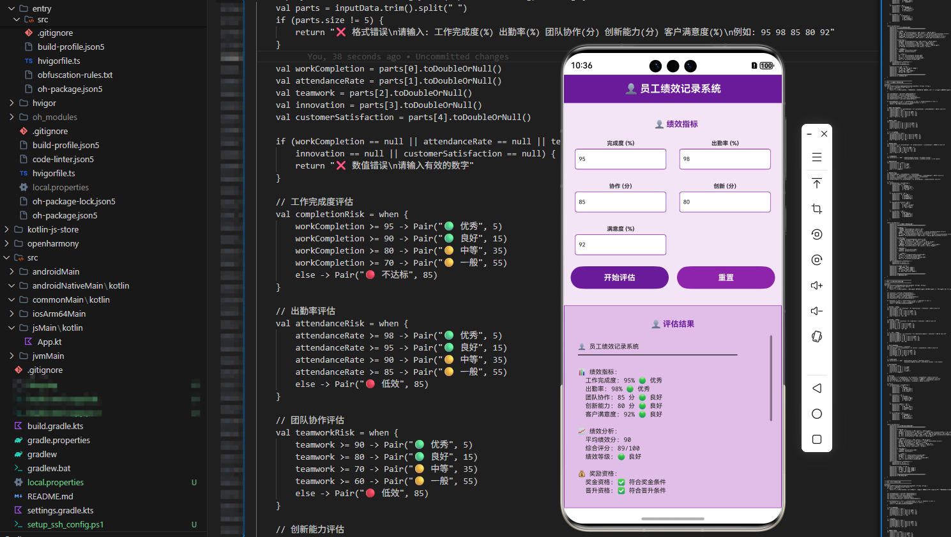Increase emulator volume

tap(816, 285)
